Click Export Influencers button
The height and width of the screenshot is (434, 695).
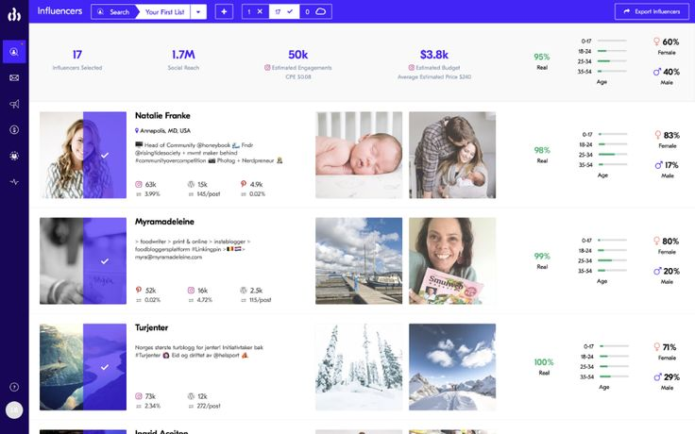(x=652, y=12)
